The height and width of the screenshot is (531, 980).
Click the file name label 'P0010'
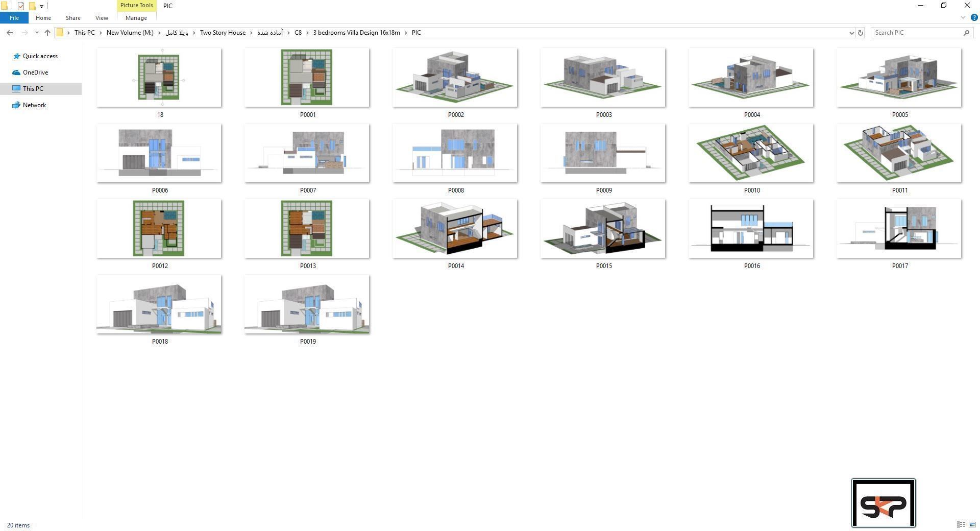pyautogui.click(x=752, y=190)
